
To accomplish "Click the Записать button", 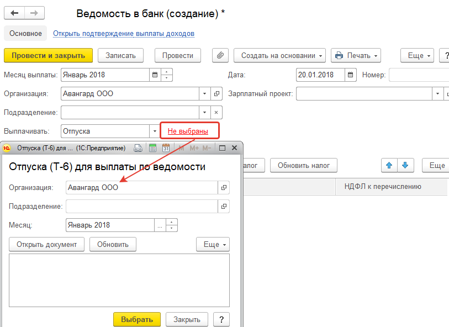I will tap(120, 55).
